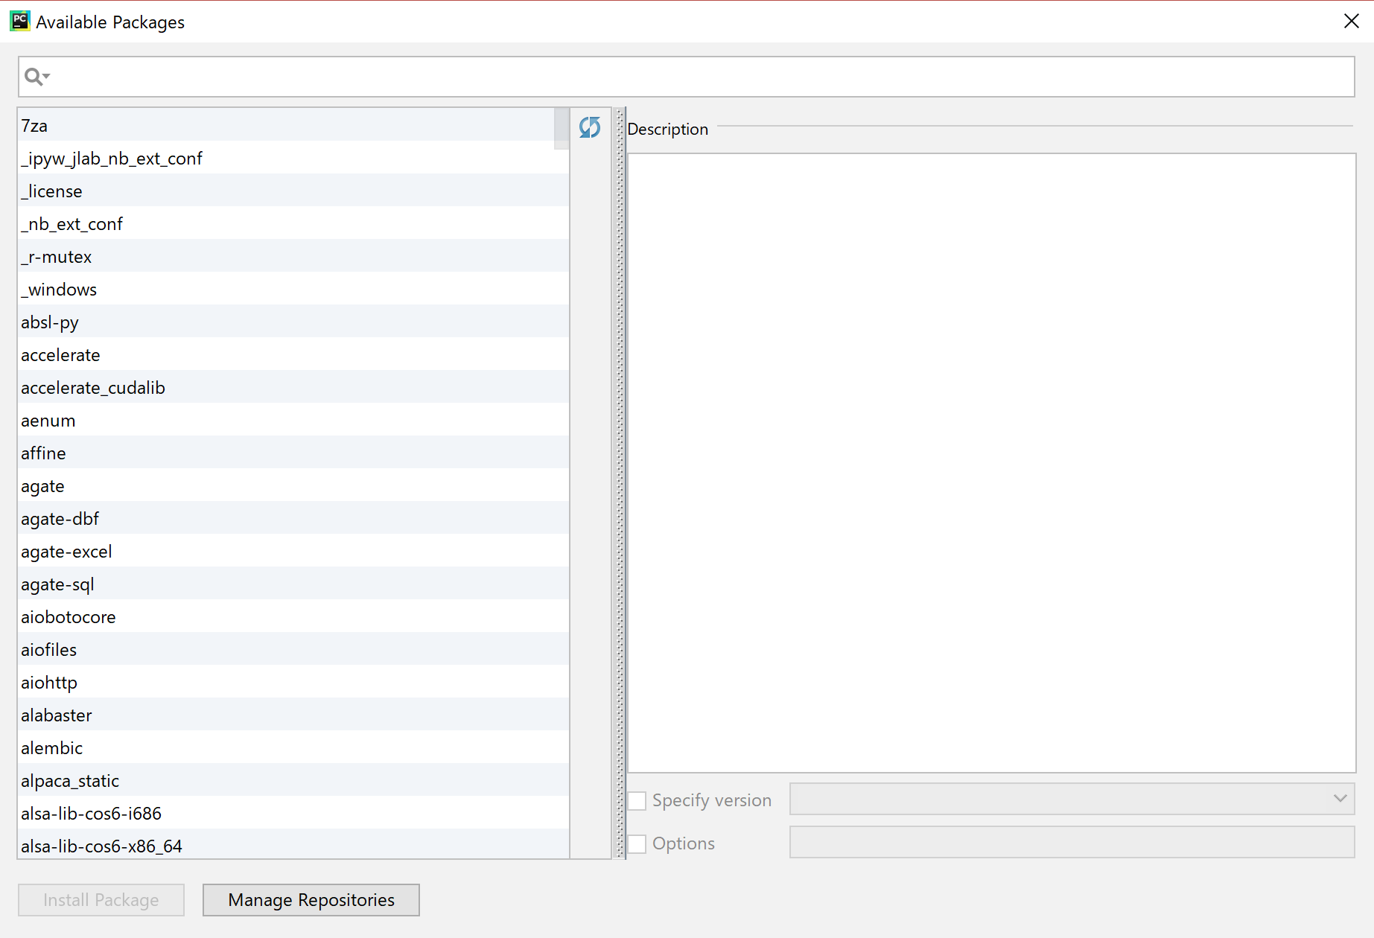Enable the Options checkbox
This screenshot has width=1374, height=938.
click(x=637, y=843)
